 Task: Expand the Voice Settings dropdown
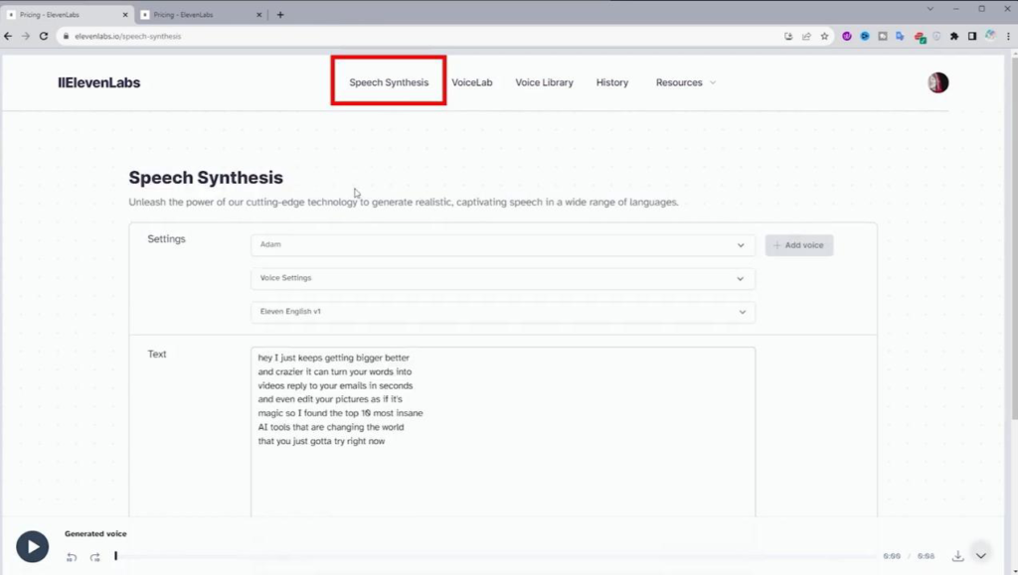pyautogui.click(x=502, y=278)
